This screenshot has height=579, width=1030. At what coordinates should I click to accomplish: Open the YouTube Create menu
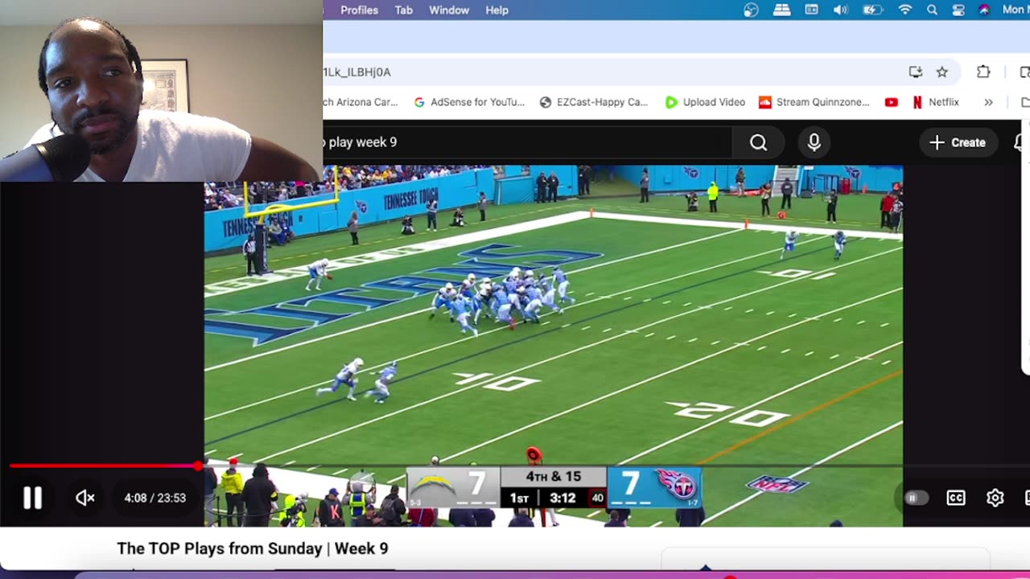coord(958,142)
